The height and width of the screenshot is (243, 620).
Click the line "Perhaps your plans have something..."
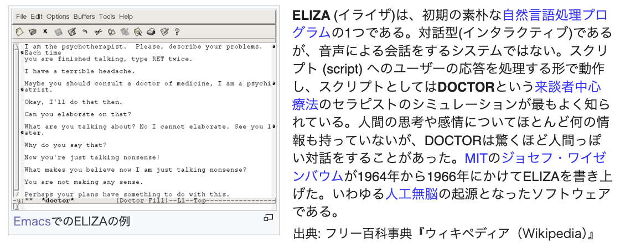click(127, 194)
